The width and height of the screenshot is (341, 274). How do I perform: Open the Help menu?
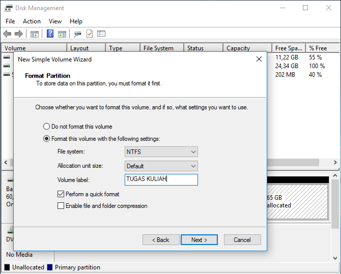pyautogui.click(x=76, y=21)
